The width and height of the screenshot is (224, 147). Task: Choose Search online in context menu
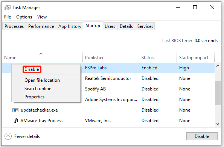38,89
